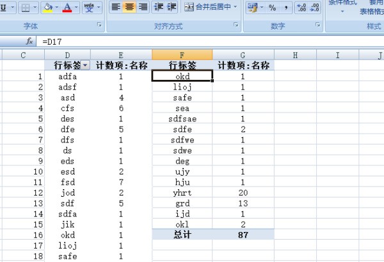Open fill color dropdown arrow

(57, 8)
